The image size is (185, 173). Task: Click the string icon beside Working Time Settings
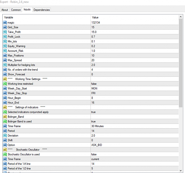tap(5, 79)
